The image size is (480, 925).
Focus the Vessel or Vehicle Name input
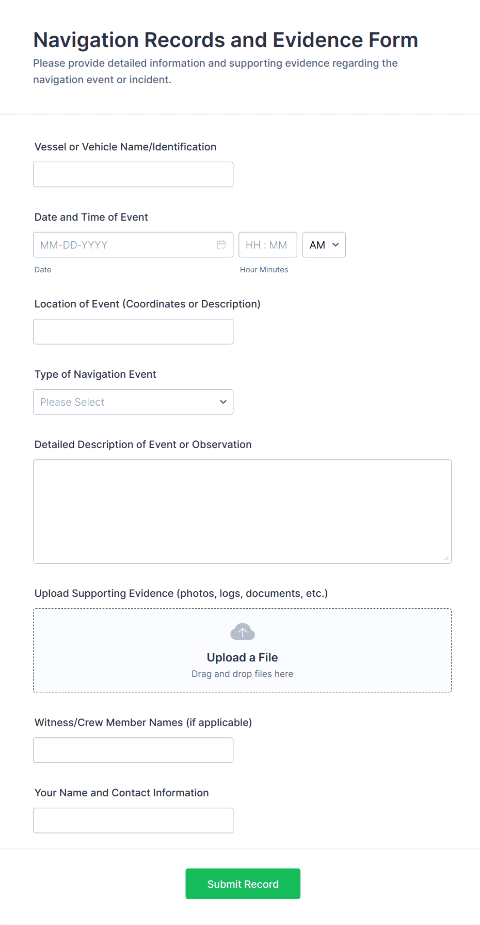pos(133,175)
